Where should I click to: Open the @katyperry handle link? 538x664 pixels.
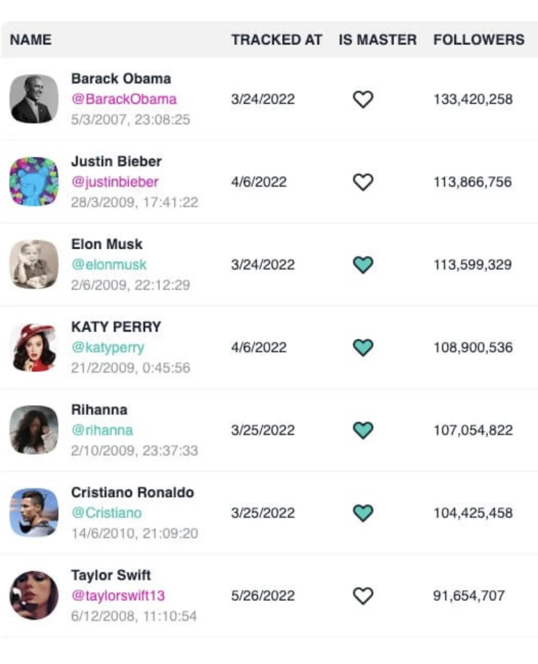[108, 348]
